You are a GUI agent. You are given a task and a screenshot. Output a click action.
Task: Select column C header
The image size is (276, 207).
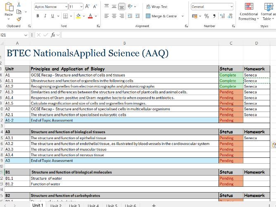231,43
